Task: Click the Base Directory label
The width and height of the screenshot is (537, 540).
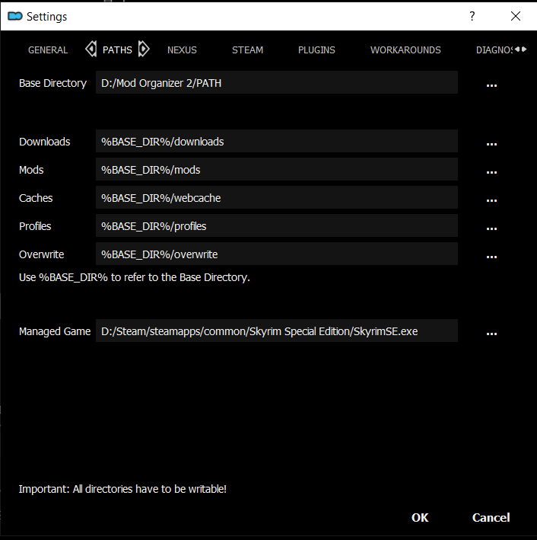Action: [52, 83]
